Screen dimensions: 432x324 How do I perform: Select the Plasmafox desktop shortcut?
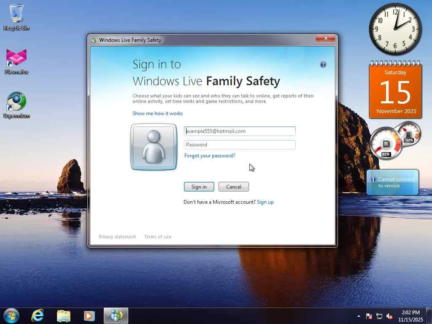[16, 62]
